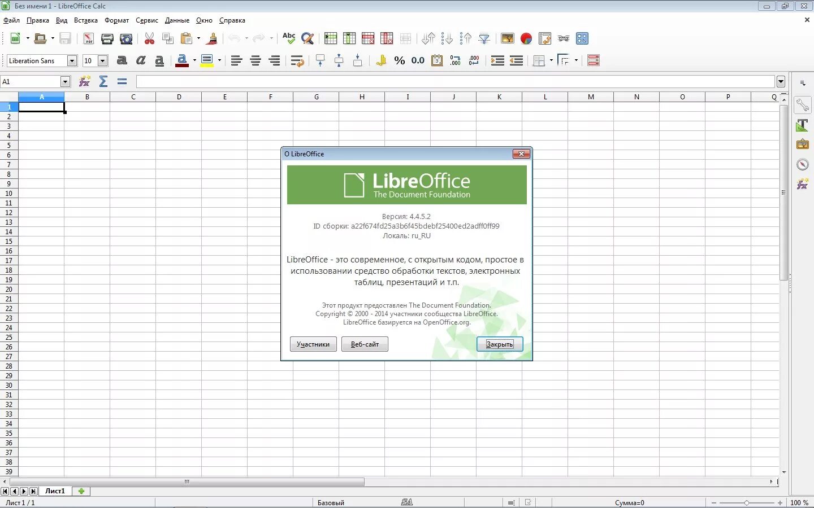814x508 pixels.
Task: Open Conditional Formatting icon
Action: (x=594, y=60)
